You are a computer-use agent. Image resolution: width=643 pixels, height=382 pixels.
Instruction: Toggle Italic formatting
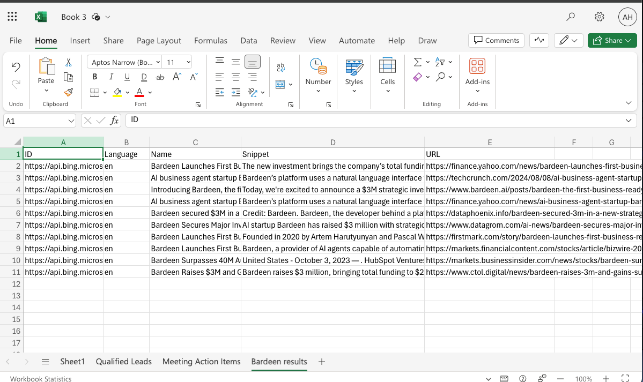(111, 77)
